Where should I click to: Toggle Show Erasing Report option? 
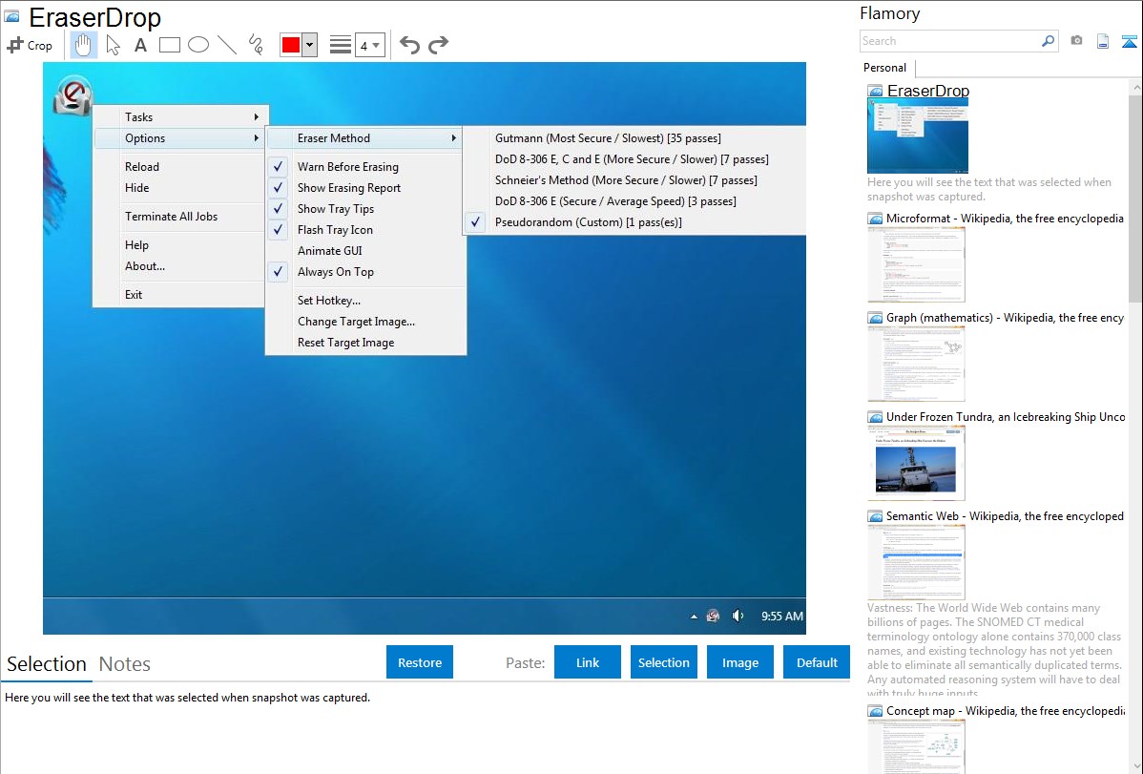tap(364, 187)
